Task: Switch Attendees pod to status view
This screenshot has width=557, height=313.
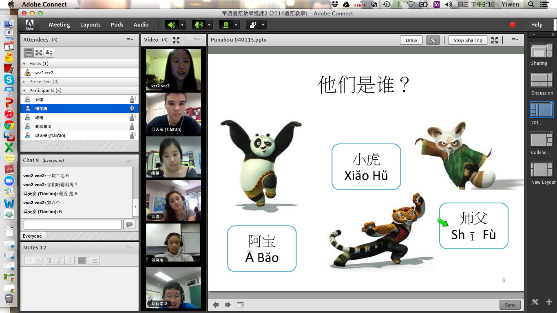Action: pyautogui.click(x=49, y=53)
